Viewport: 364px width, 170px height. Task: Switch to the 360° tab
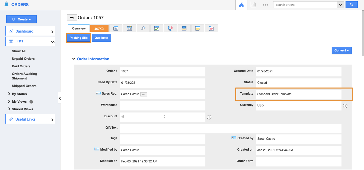[x=99, y=28]
